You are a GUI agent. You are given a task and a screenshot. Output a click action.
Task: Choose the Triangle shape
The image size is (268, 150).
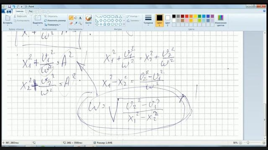click(x=121, y=17)
